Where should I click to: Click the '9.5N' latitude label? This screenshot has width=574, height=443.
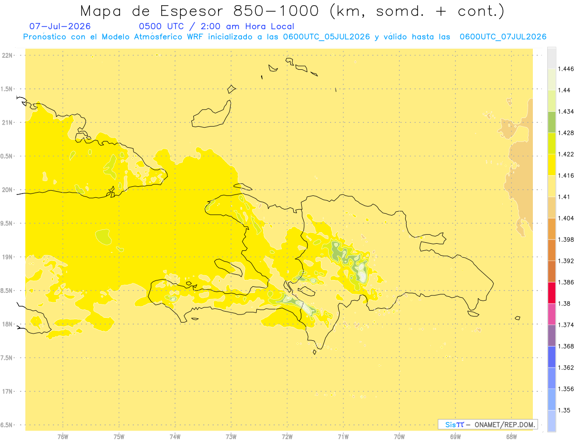pos(7,223)
